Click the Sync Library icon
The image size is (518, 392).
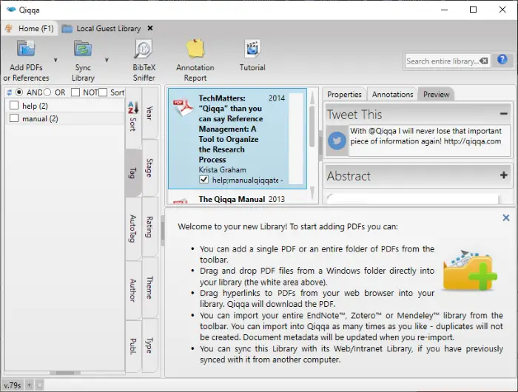pos(83,48)
